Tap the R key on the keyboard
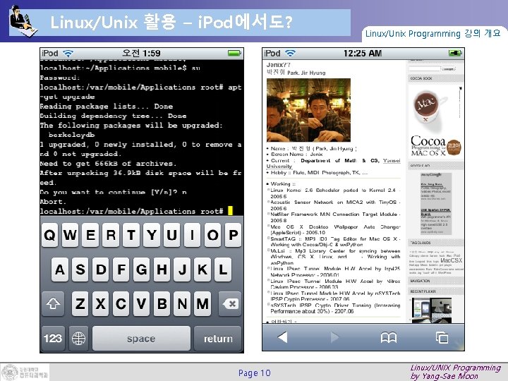Screen dimensions: 508x381 point(111,235)
